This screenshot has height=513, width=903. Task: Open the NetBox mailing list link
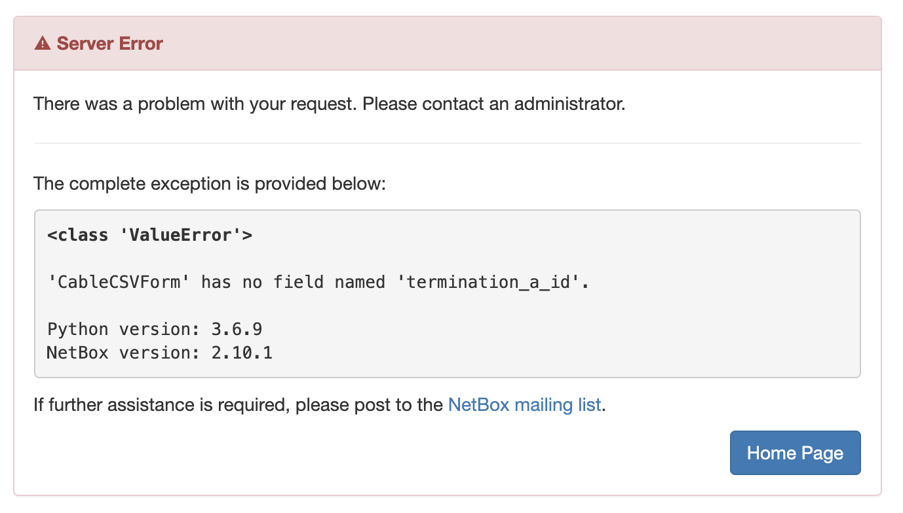(524, 405)
